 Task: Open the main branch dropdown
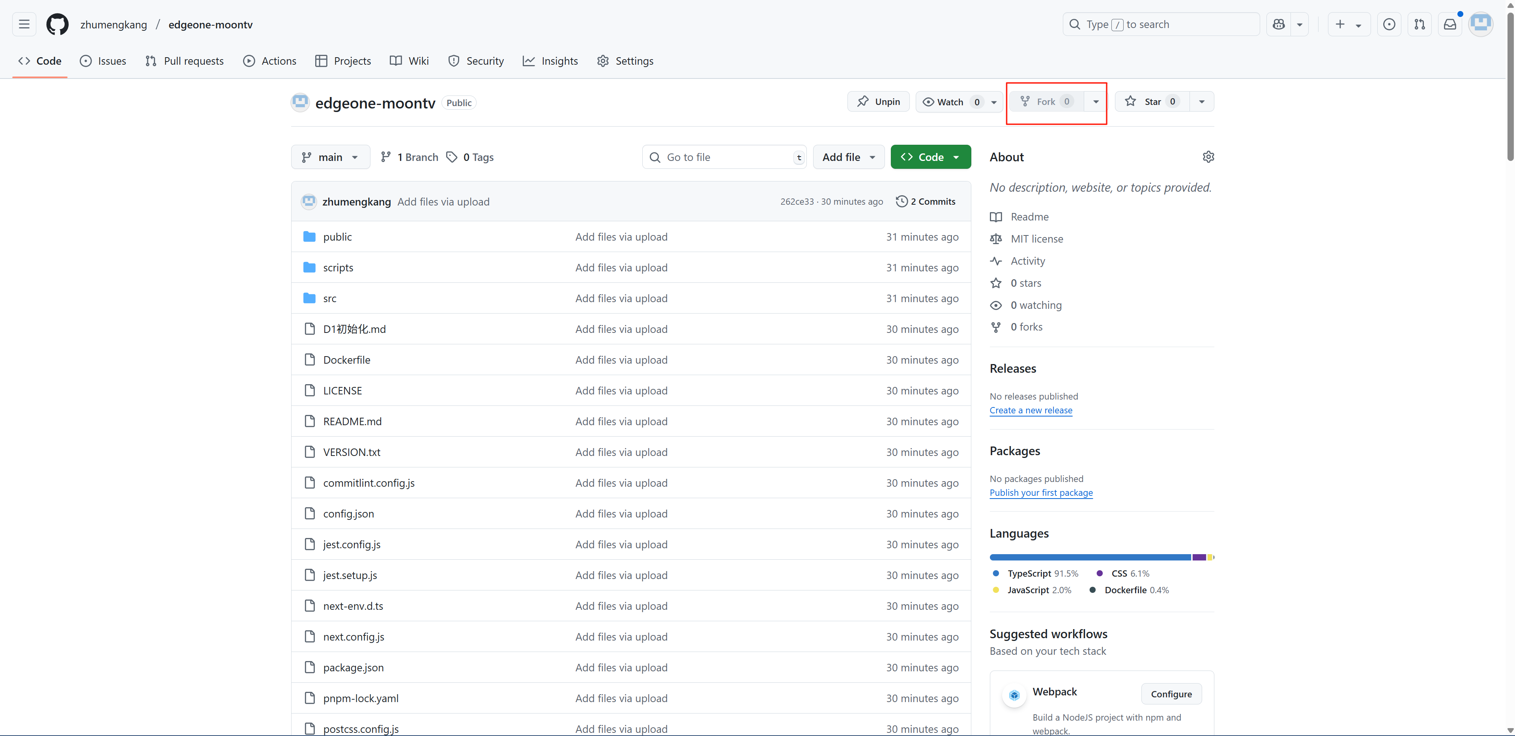tap(330, 157)
